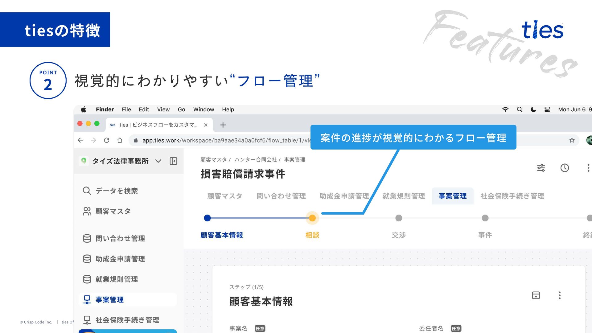Select the 相談 step marker on flow
The height and width of the screenshot is (333, 592).
pyautogui.click(x=312, y=218)
